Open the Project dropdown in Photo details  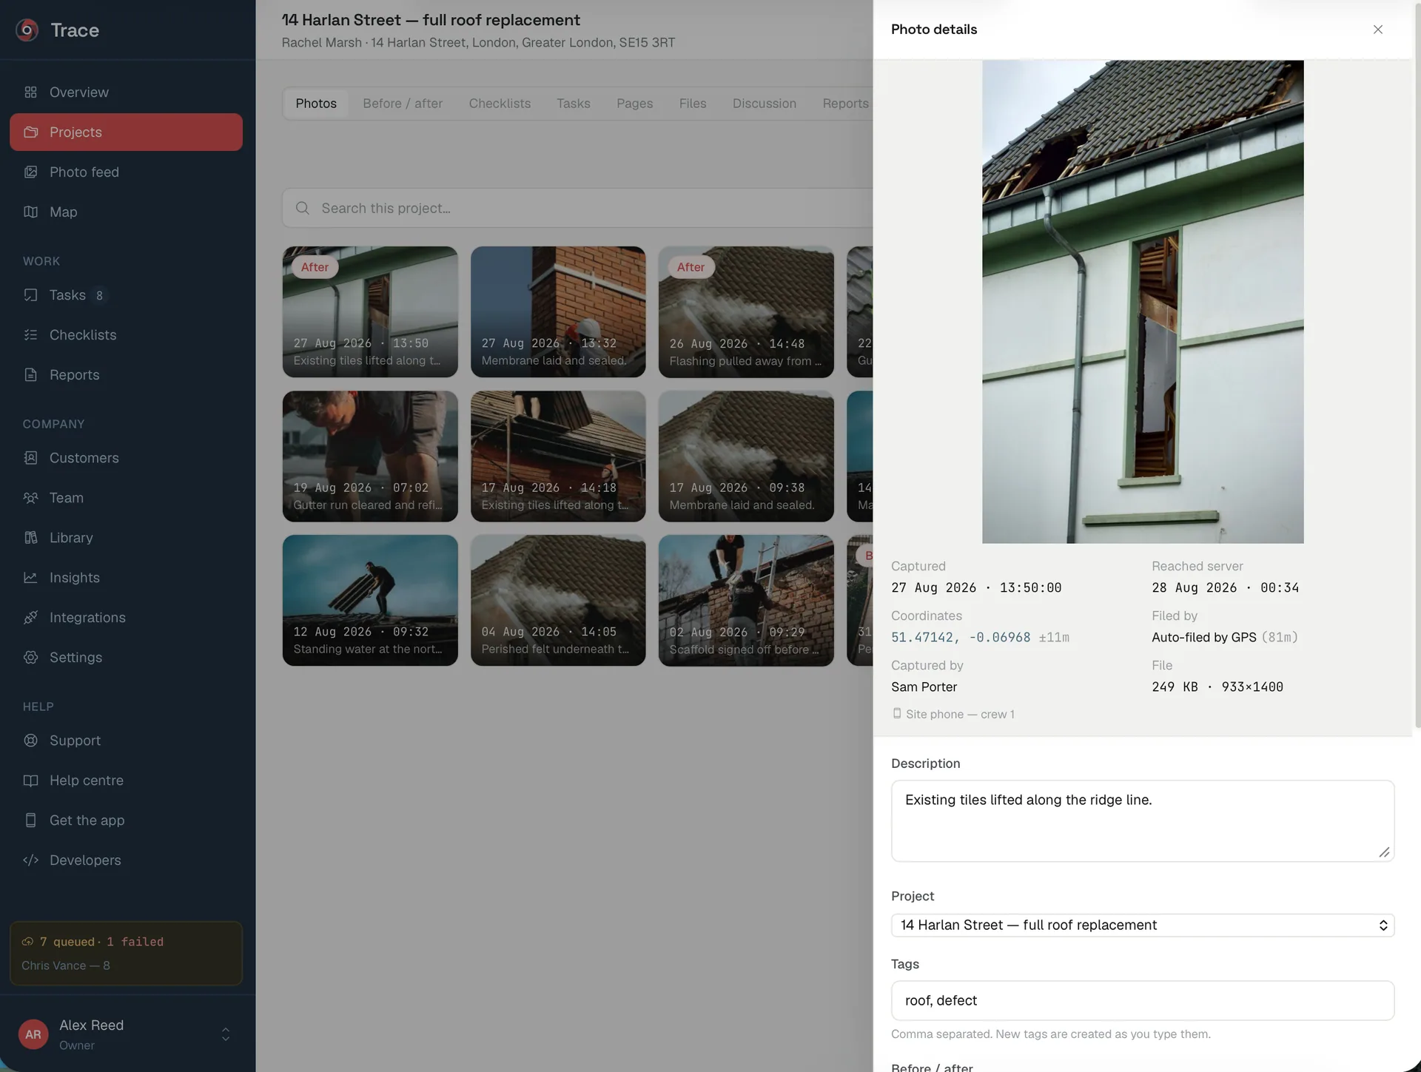1143,926
